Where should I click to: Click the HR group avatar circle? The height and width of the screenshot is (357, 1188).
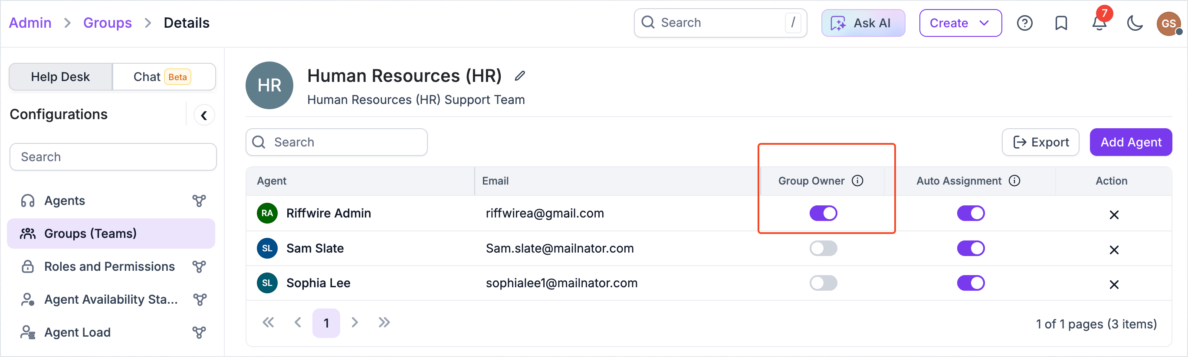[269, 85]
